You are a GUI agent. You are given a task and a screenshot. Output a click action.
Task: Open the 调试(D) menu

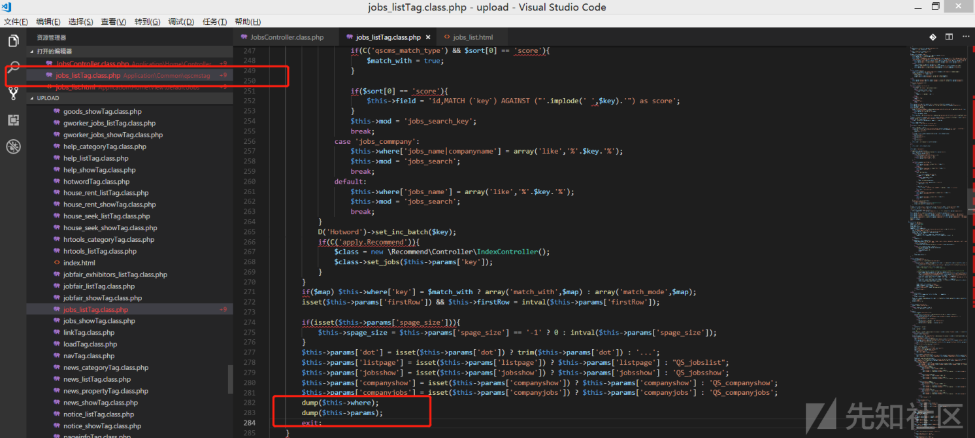coord(181,22)
